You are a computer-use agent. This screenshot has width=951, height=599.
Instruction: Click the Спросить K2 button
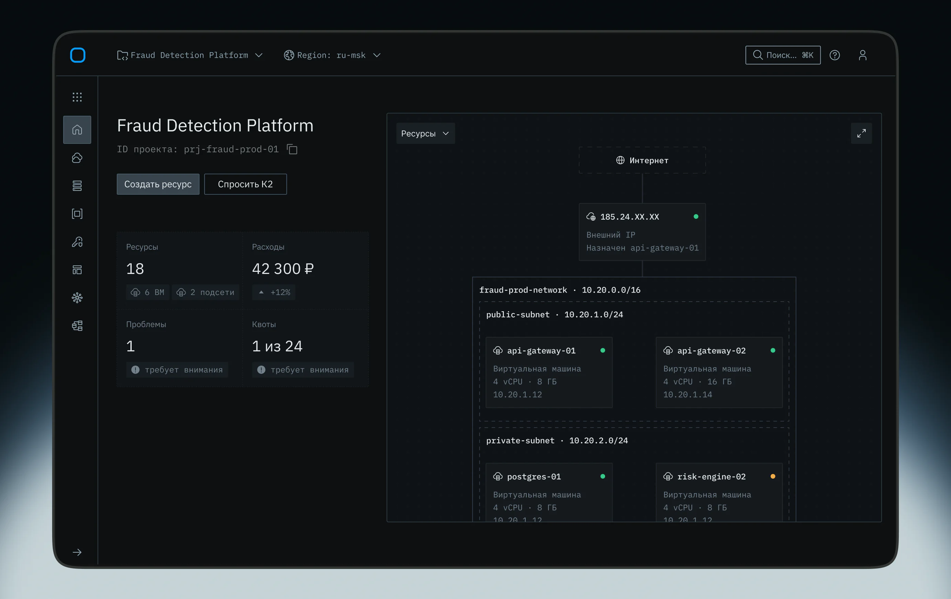[x=245, y=184]
